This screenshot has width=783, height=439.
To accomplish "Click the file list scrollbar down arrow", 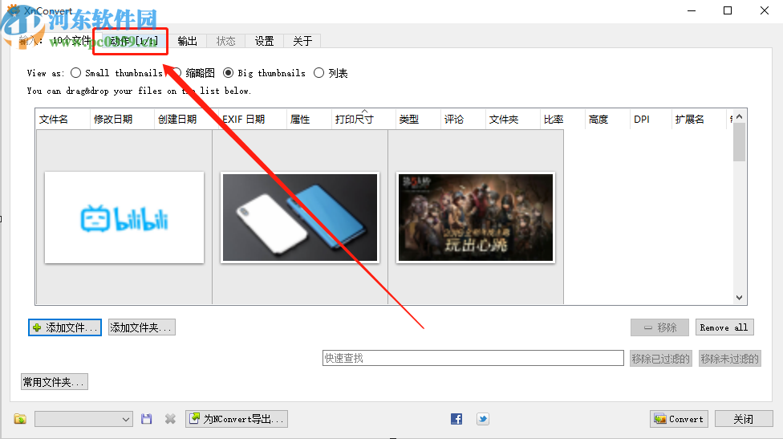I will 740,298.
